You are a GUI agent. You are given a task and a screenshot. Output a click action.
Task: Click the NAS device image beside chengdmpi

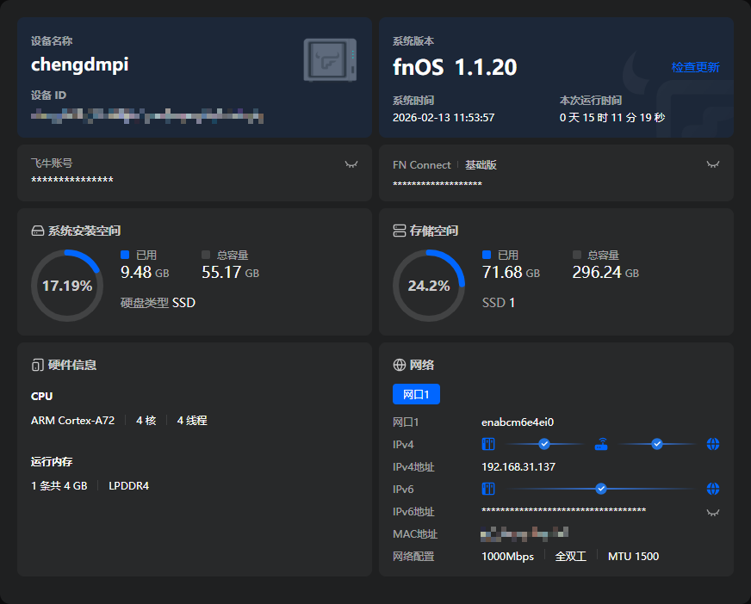(330, 60)
